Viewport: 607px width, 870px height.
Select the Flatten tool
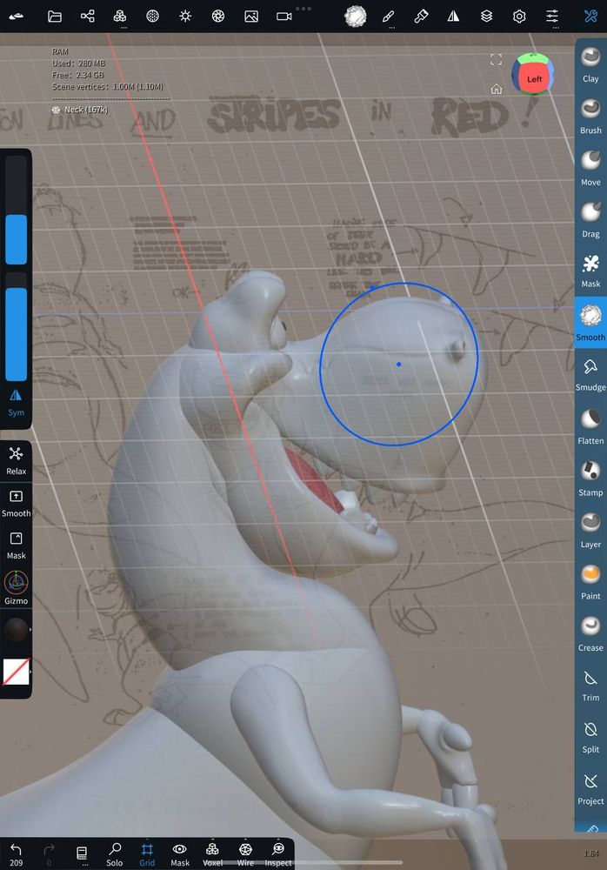[590, 426]
